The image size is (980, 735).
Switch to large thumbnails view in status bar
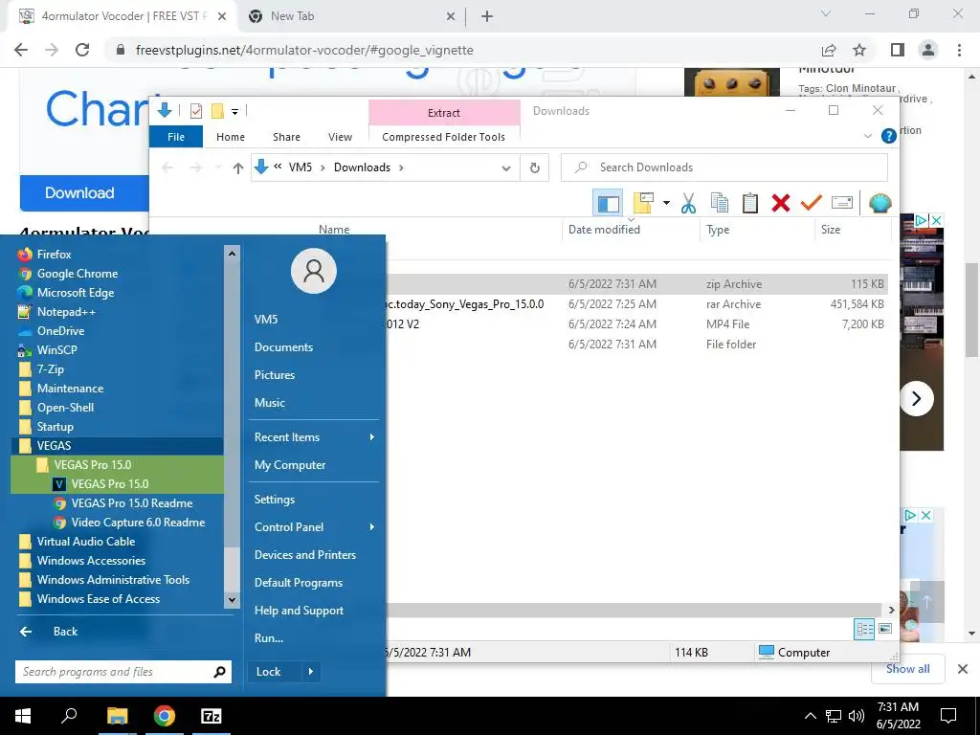click(x=885, y=629)
